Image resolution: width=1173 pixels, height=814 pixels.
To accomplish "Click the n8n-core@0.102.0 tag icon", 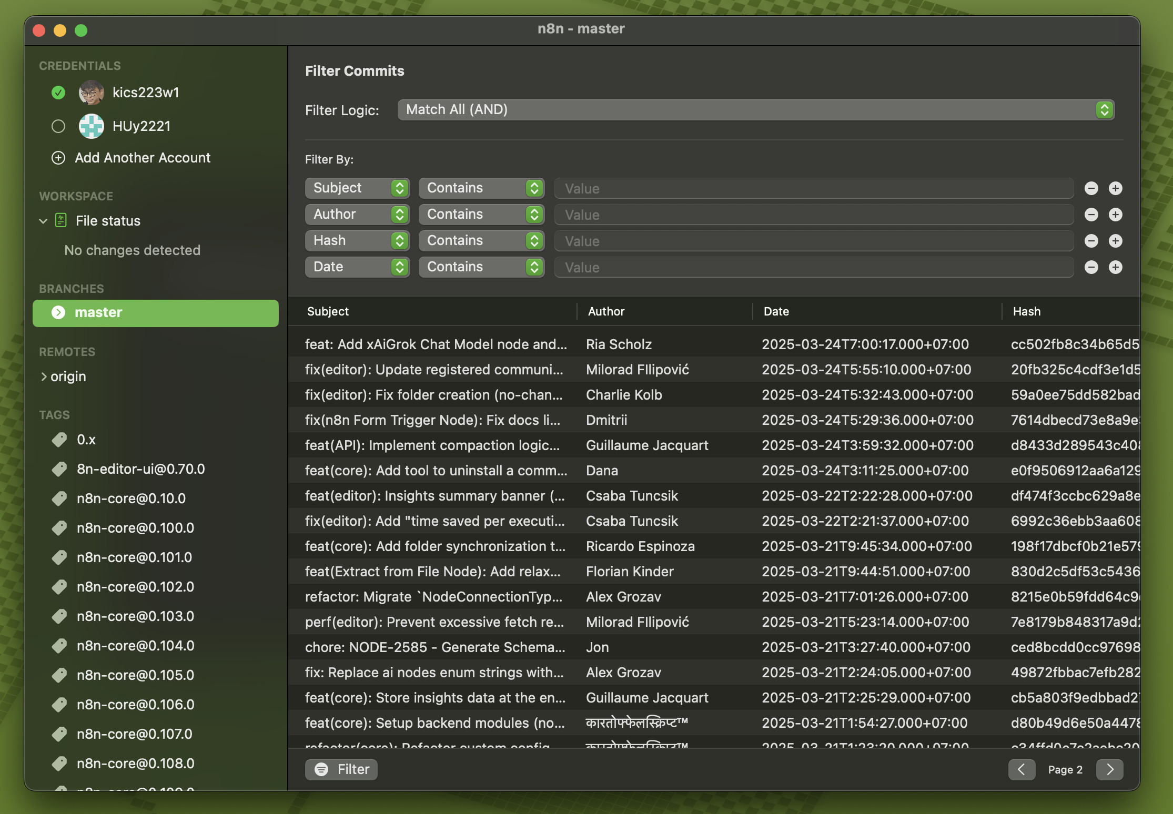I will [59, 587].
